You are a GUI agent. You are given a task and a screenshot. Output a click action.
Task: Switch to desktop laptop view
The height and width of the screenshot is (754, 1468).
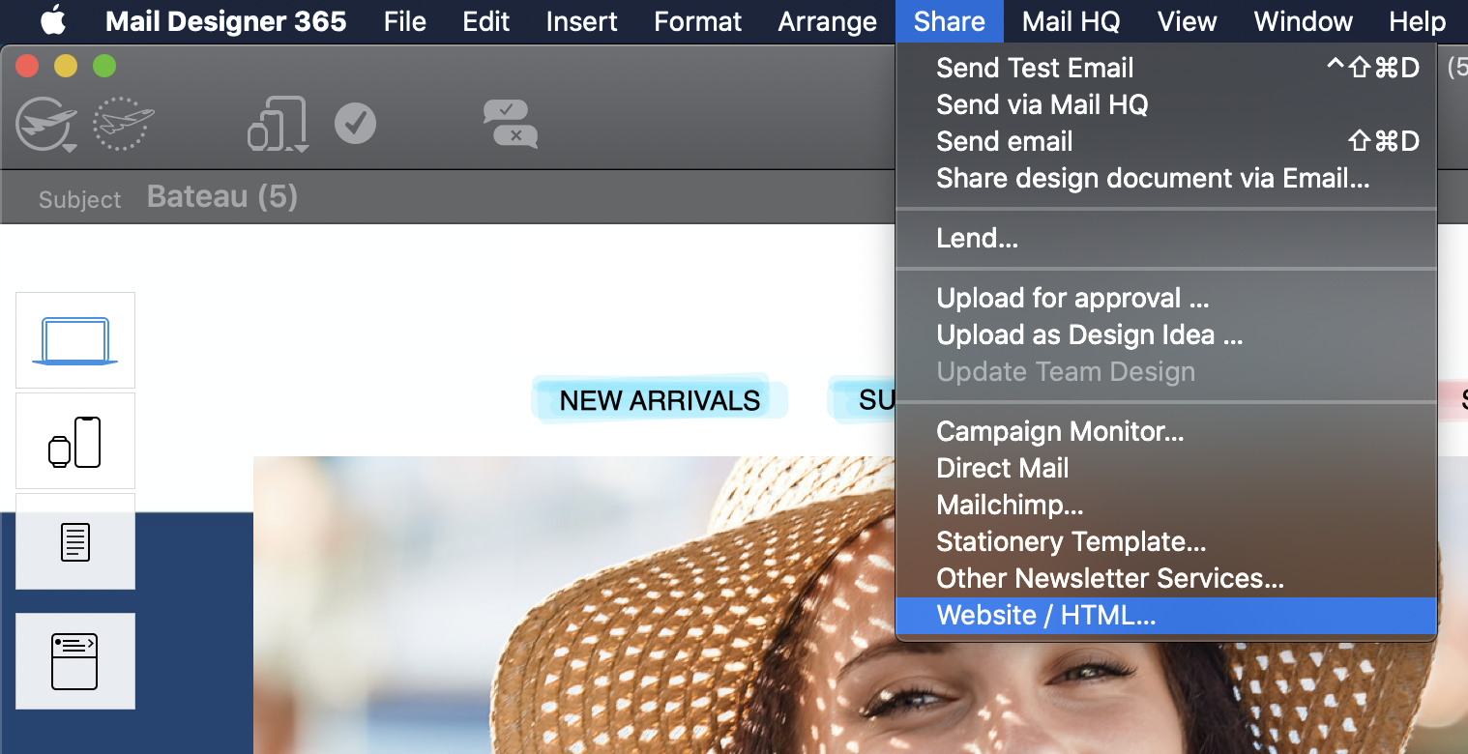(x=75, y=340)
